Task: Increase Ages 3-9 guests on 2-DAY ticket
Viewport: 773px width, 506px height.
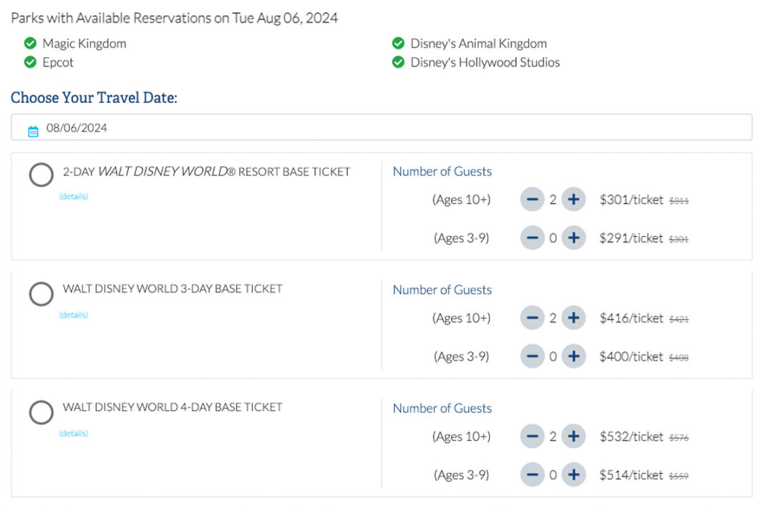Action: tap(573, 238)
